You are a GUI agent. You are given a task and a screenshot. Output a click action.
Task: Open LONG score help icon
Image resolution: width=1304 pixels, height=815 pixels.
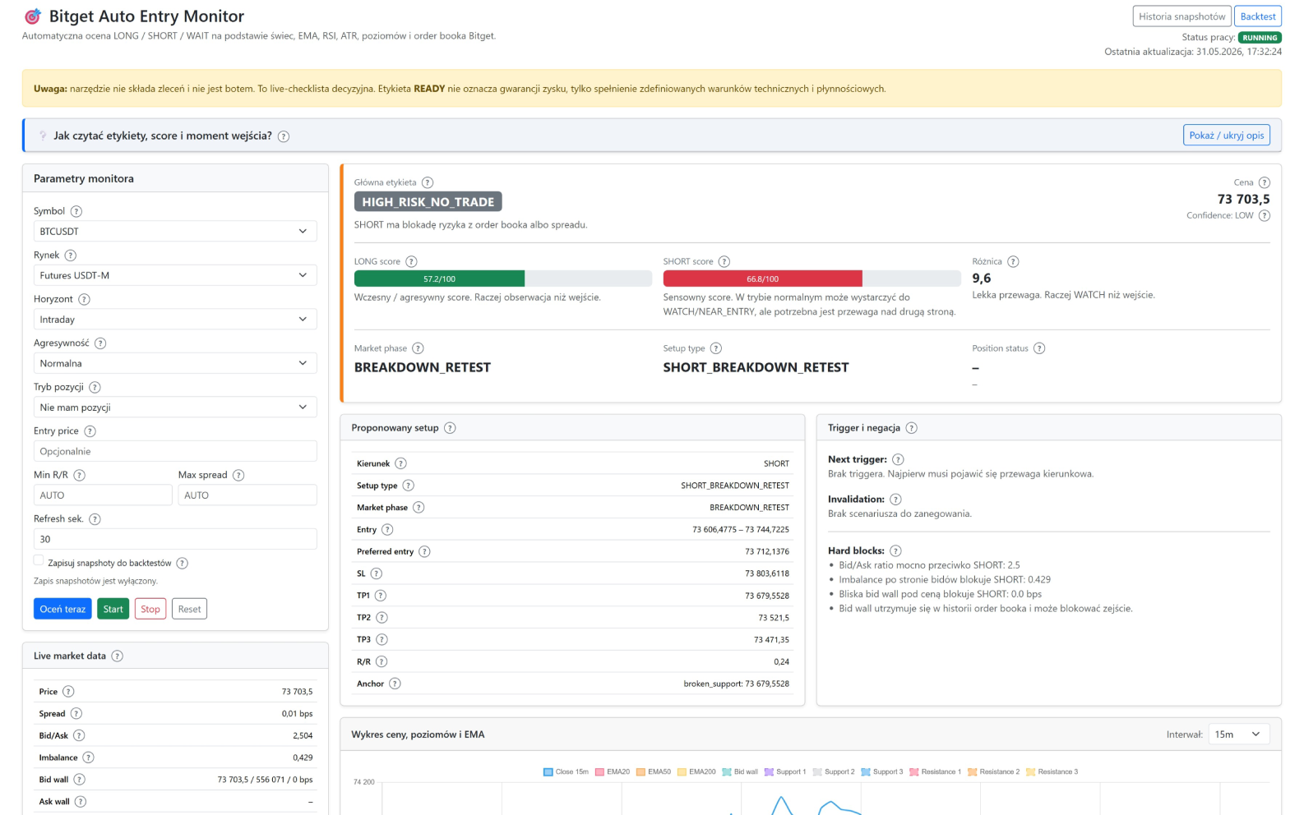click(412, 261)
